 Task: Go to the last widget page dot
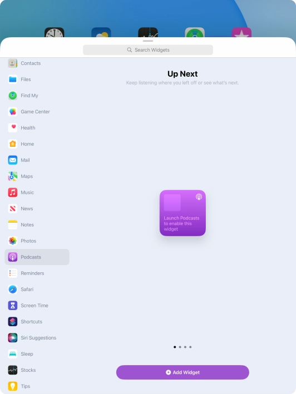click(x=190, y=347)
